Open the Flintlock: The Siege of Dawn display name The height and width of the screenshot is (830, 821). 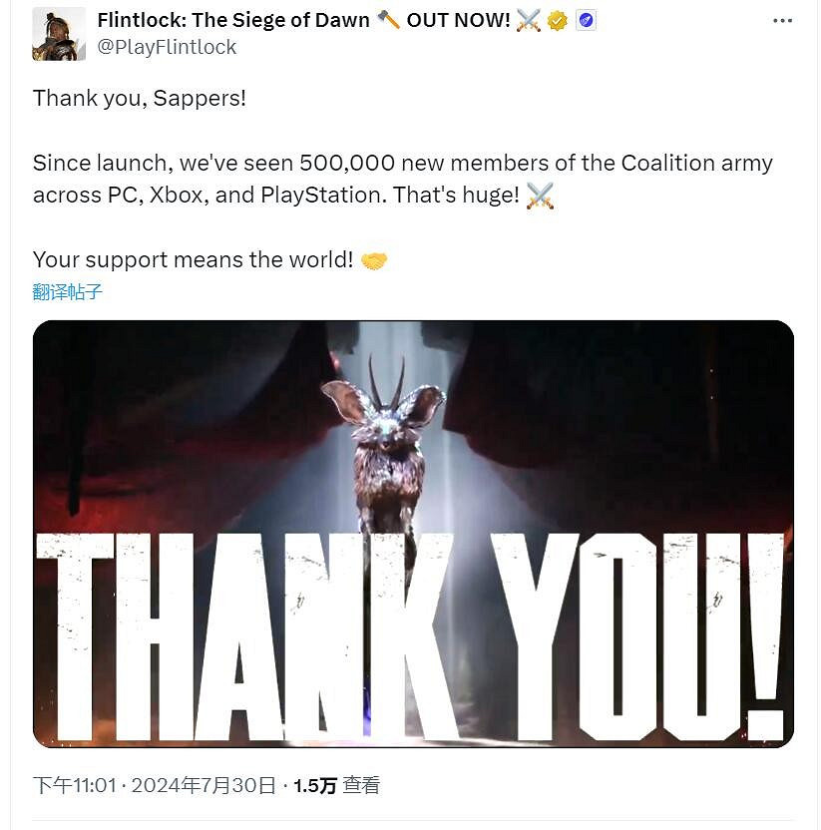233,20
